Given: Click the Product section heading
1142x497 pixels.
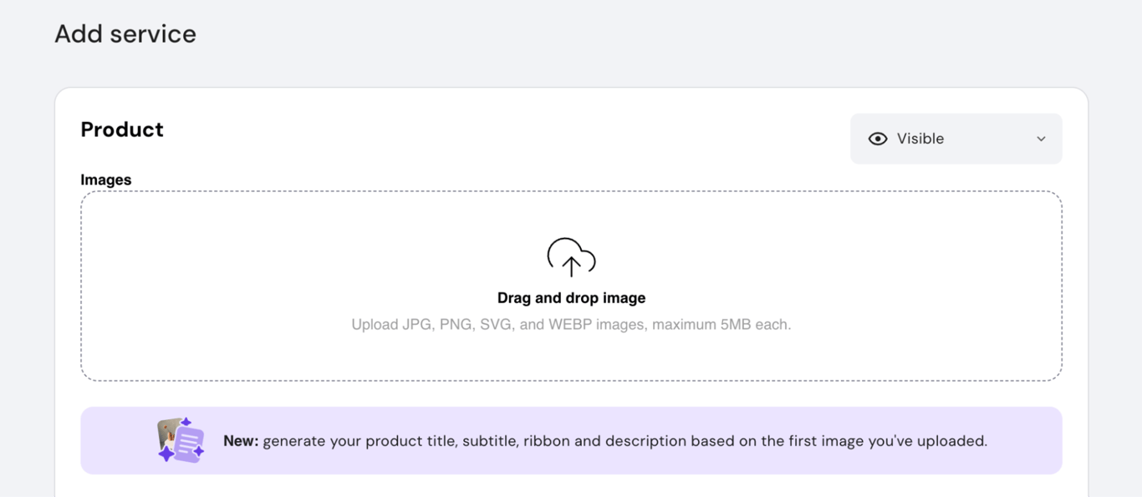Looking at the screenshot, I should tap(121, 129).
